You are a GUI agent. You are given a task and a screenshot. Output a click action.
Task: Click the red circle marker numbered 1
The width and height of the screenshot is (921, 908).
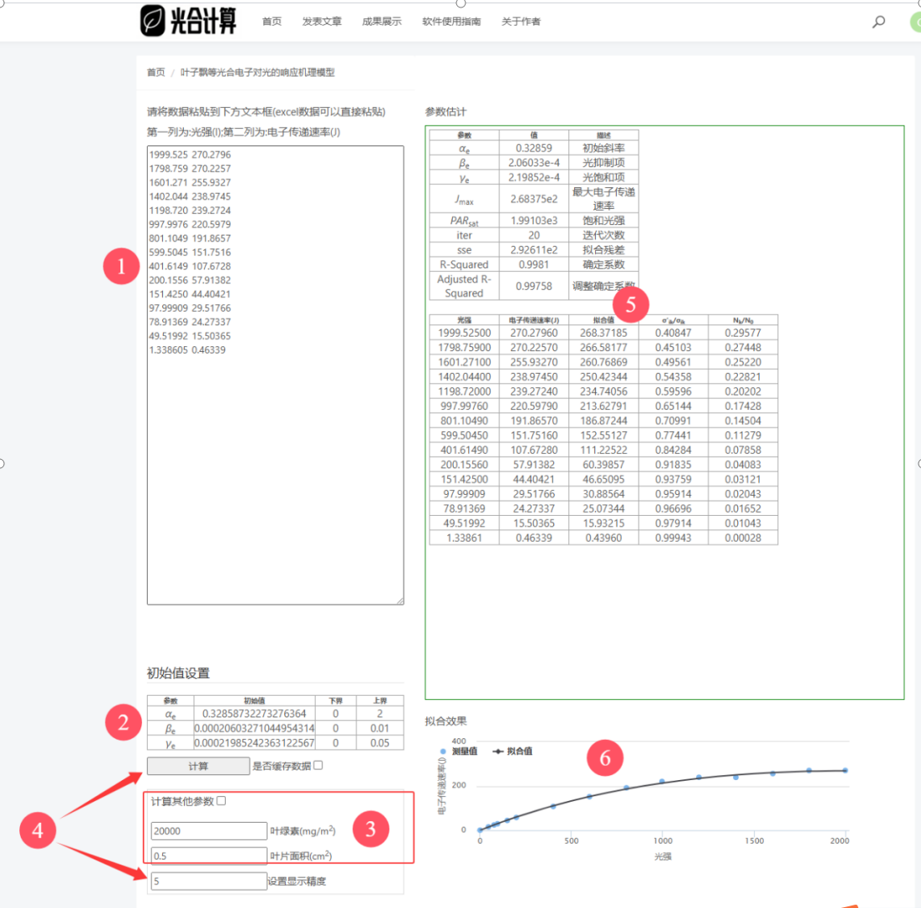pos(123,267)
